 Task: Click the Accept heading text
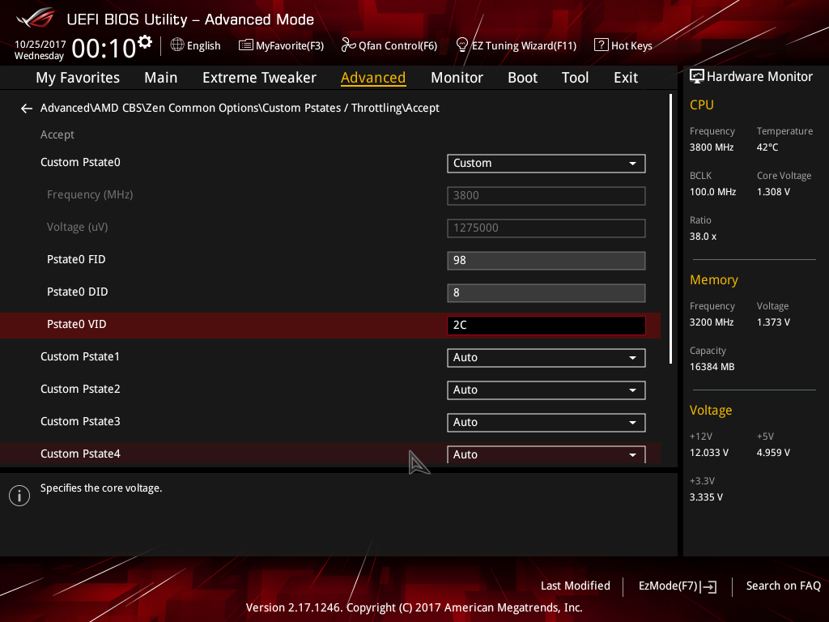coord(57,135)
